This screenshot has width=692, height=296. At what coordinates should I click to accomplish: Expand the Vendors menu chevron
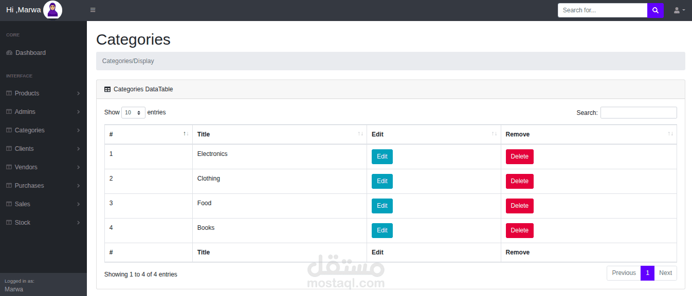[x=78, y=167]
